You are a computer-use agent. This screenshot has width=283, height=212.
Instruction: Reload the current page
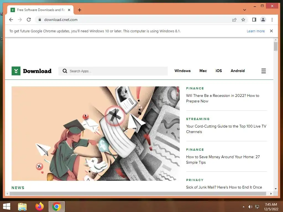(29, 20)
